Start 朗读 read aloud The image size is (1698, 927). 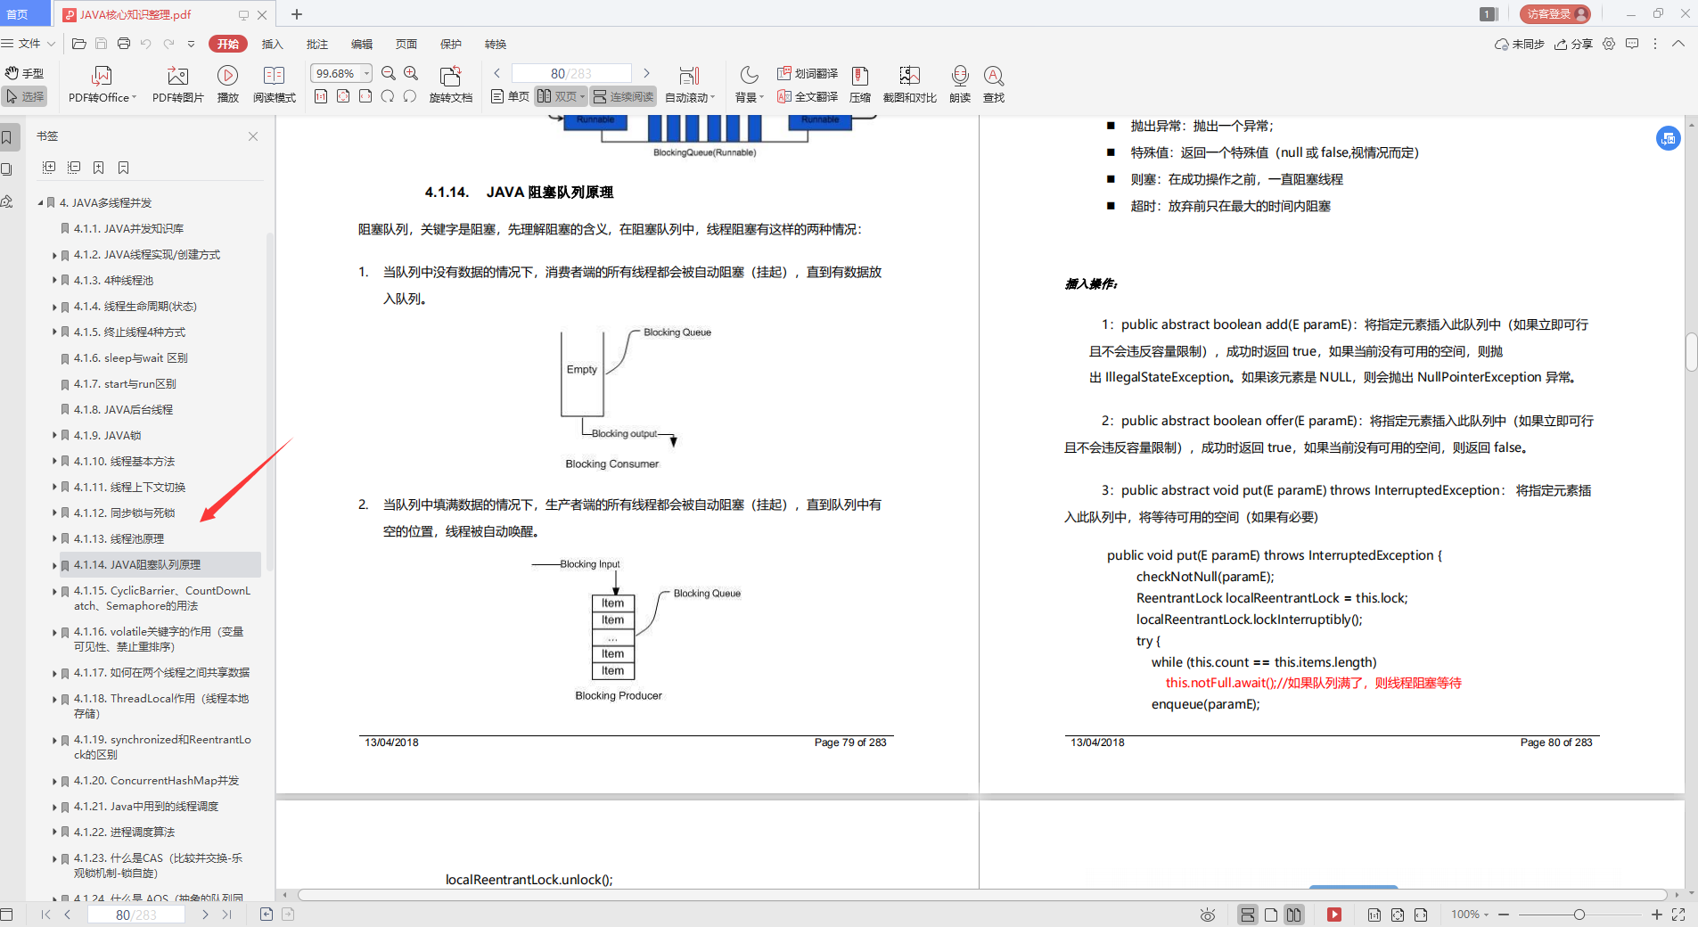click(960, 85)
